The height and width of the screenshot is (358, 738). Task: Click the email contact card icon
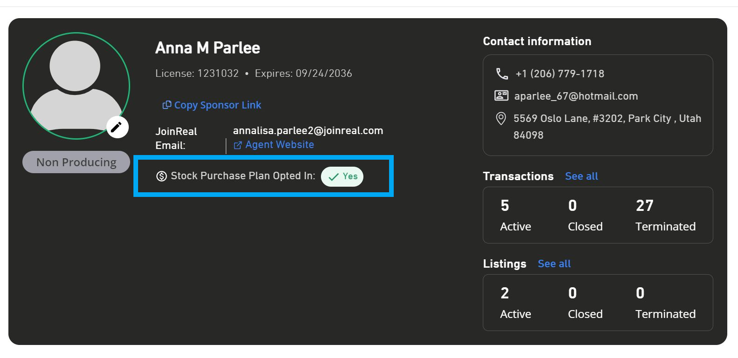click(x=501, y=96)
